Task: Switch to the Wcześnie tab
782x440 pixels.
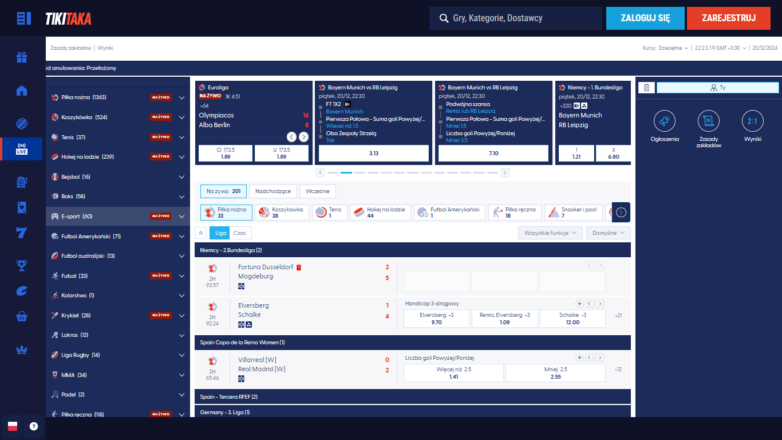Action: pyautogui.click(x=318, y=191)
